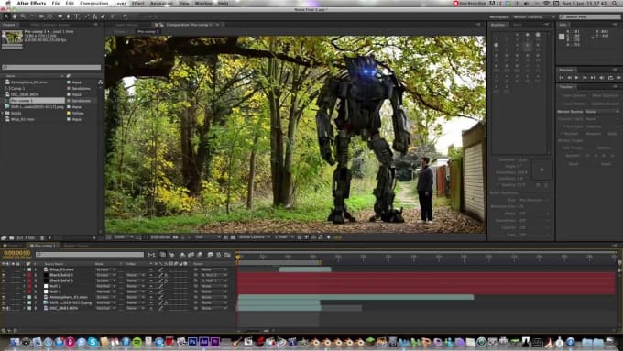The height and width of the screenshot is (351, 623).
Task: Select the Brush tool
Action: [x=87, y=16]
